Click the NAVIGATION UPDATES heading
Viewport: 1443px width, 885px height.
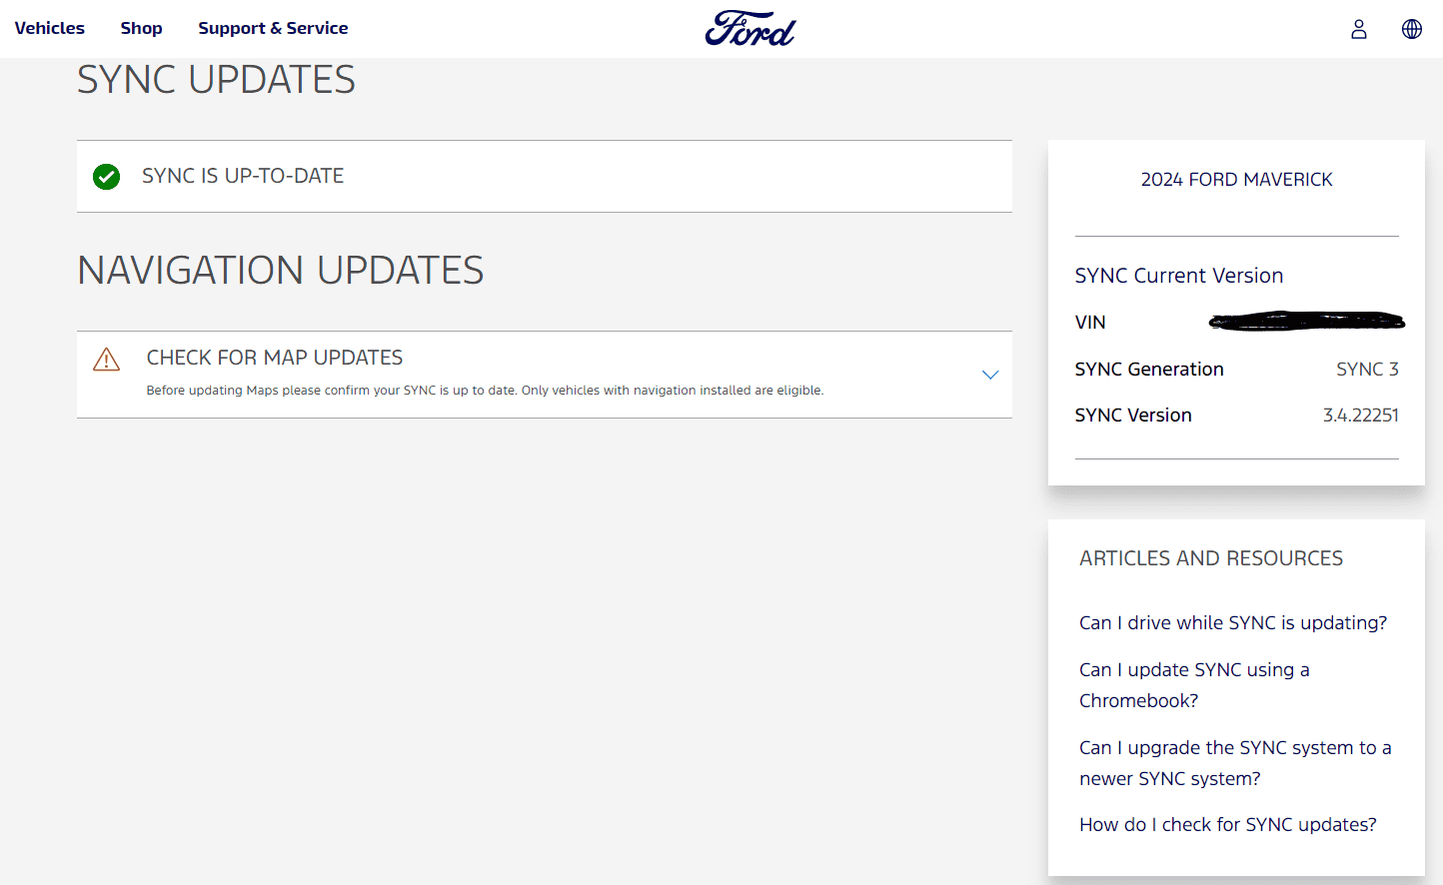click(281, 271)
